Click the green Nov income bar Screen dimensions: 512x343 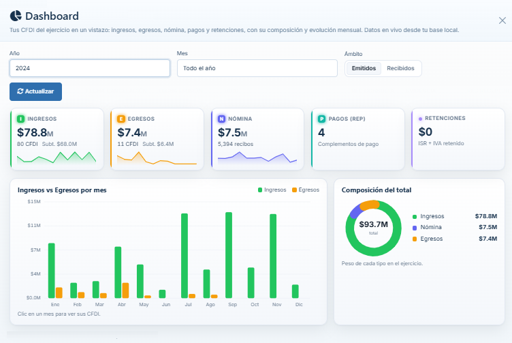pyautogui.click(x=273, y=256)
